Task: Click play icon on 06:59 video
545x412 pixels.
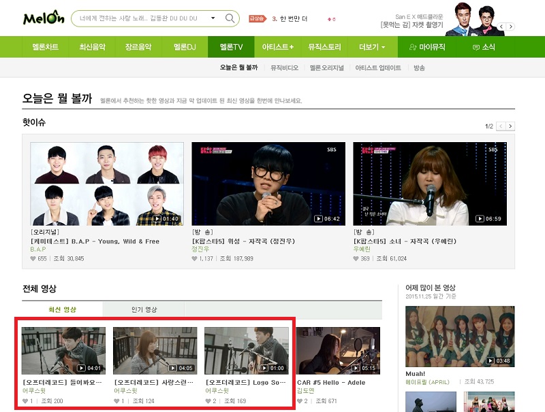Action: (480, 218)
